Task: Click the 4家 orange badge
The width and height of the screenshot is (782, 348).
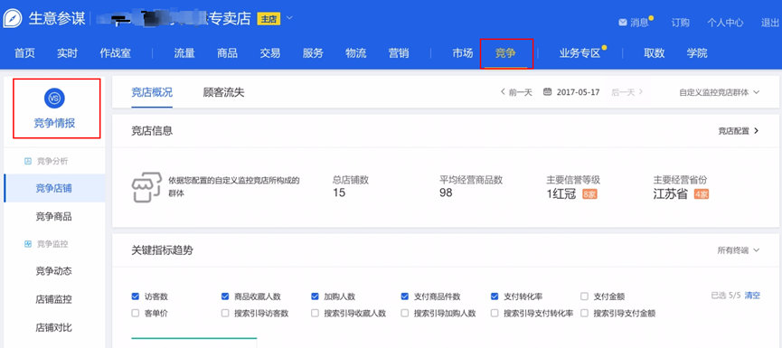Action: click(702, 194)
